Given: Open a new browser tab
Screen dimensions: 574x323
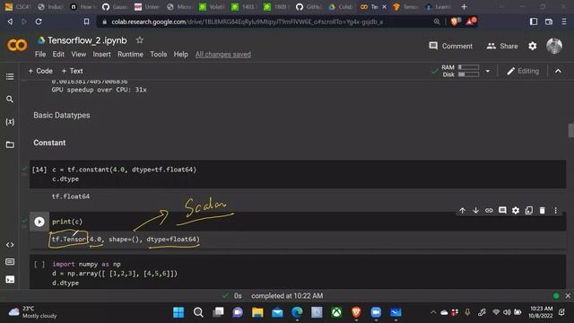Looking at the screenshot, I should [464, 6].
